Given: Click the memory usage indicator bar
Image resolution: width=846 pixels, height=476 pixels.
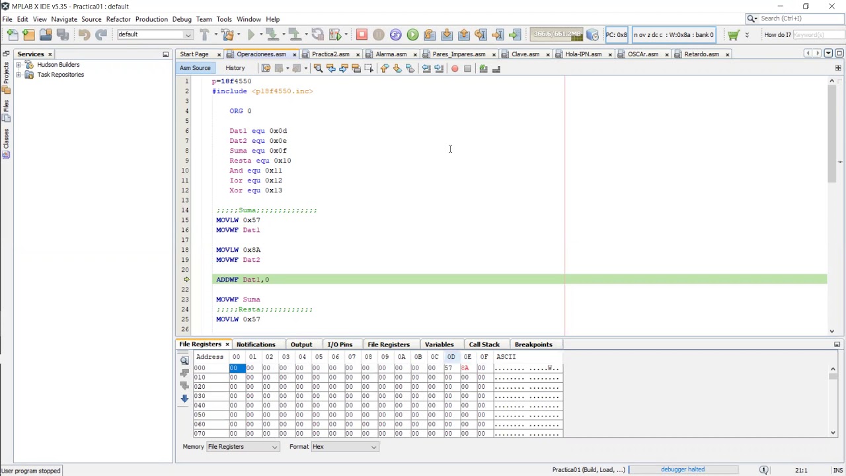Looking at the screenshot, I should [558, 34].
